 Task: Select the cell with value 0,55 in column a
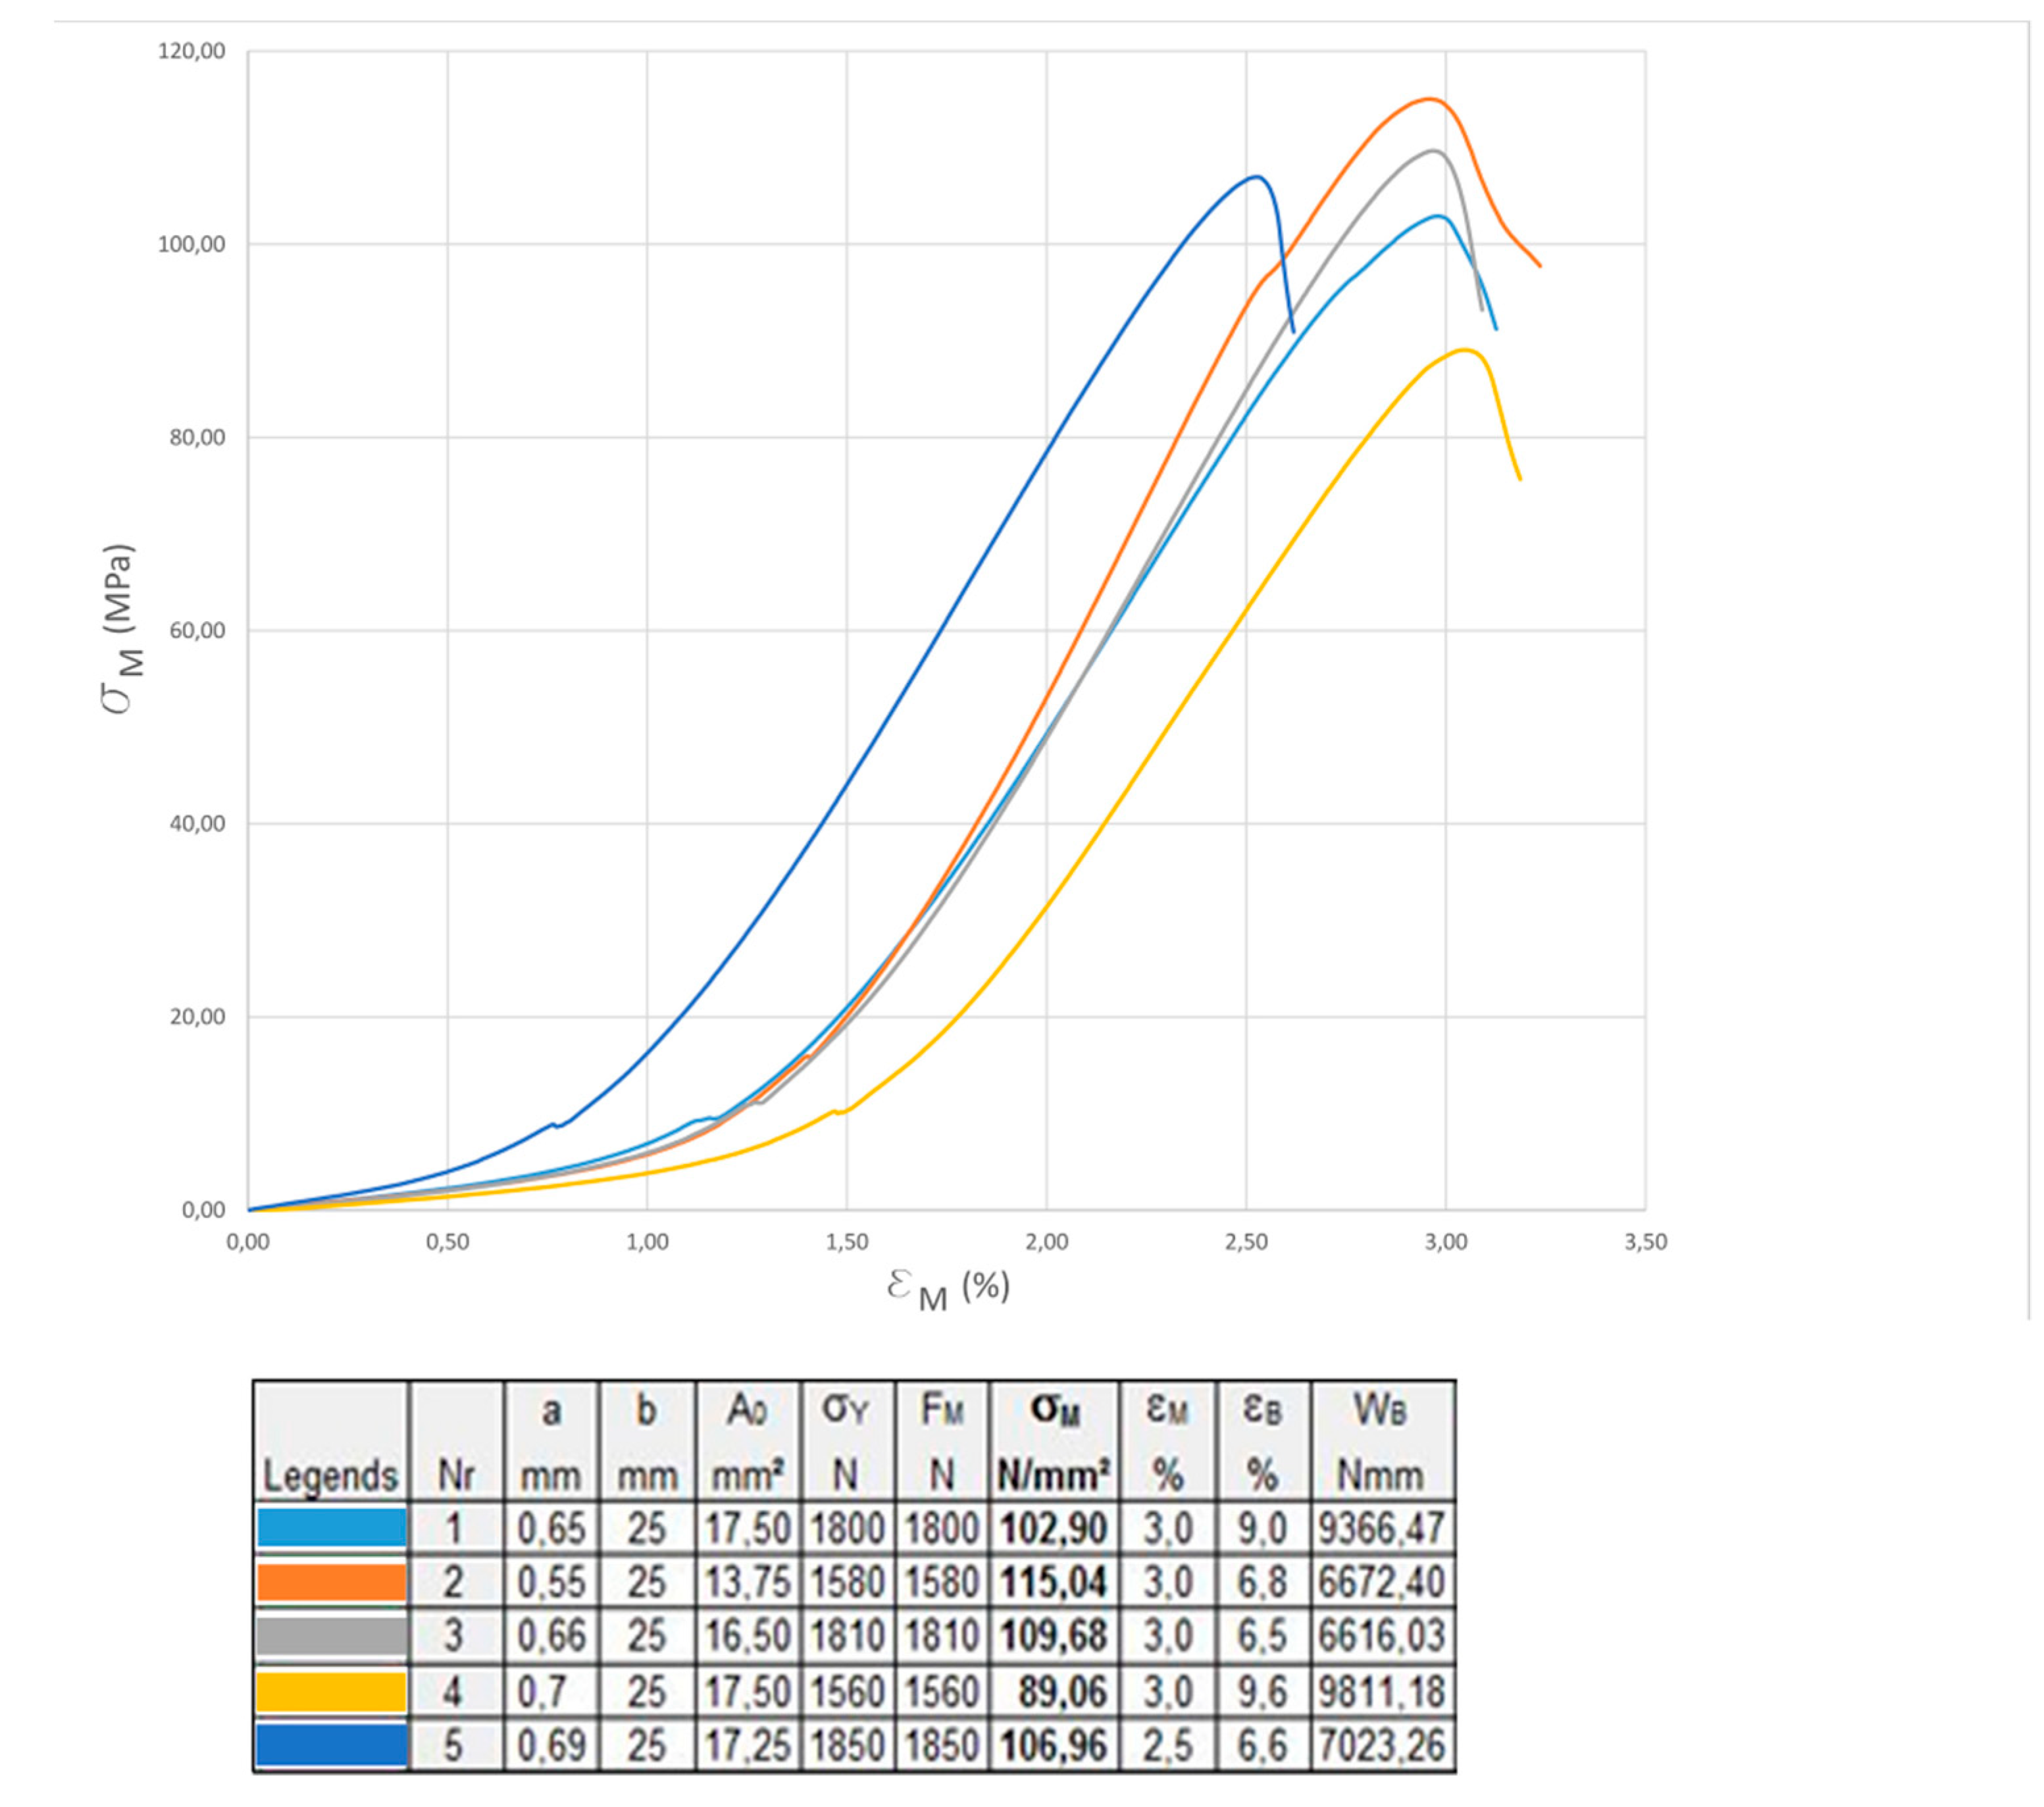tap(551, 1582)
